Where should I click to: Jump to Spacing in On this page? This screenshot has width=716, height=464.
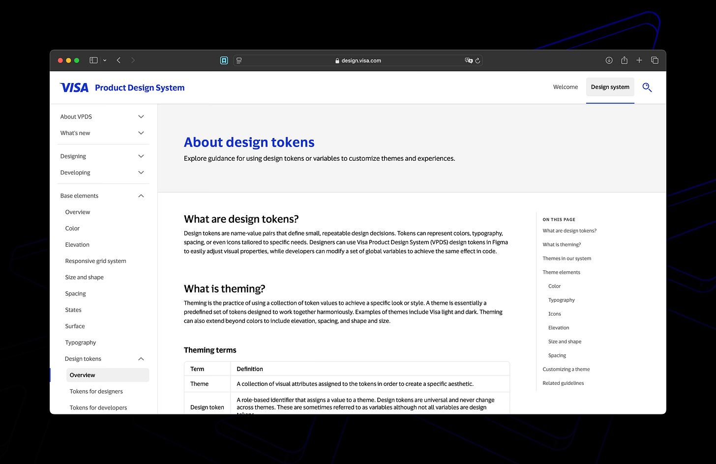tap(557, 355)
